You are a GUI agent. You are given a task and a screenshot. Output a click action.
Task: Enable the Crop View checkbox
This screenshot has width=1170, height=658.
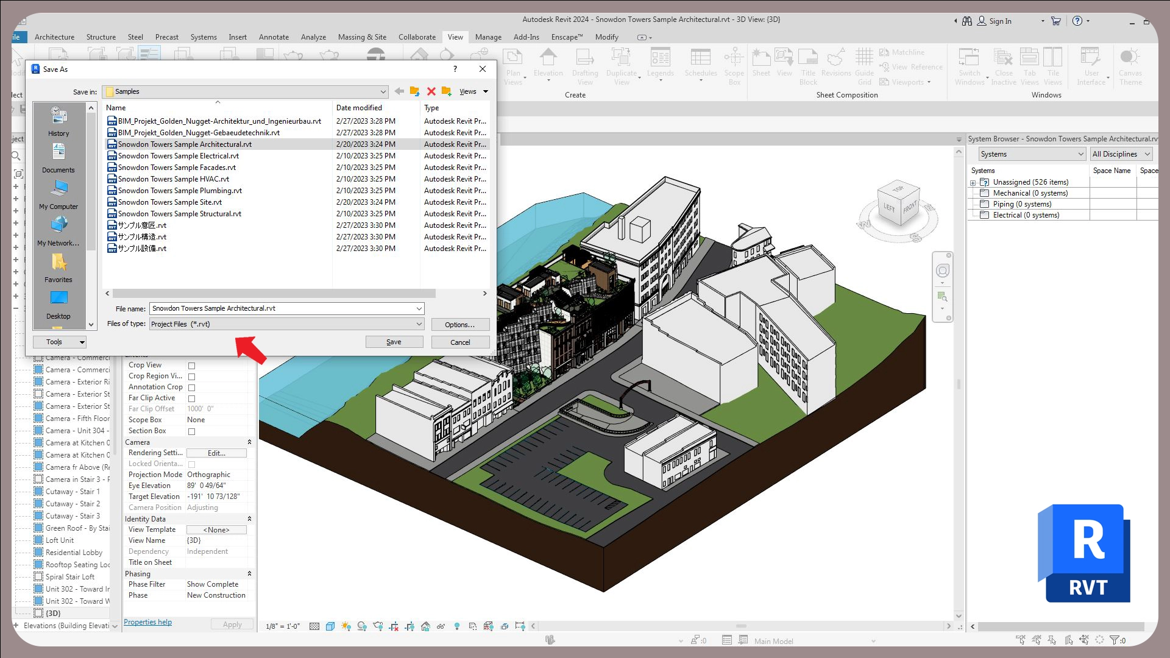click(191, 366)
